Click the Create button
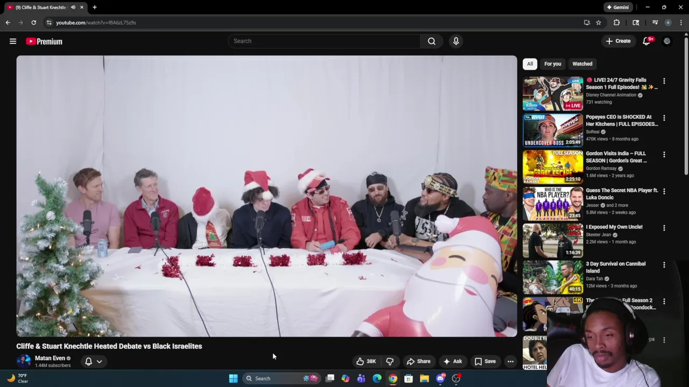The height and width of the screenshot is (387, 689). coord(618,41)
